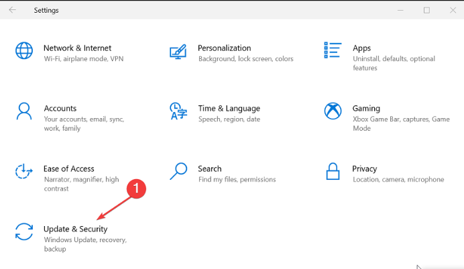Open Update & Security title
464x269 pixels.
(x=76, y=229)
